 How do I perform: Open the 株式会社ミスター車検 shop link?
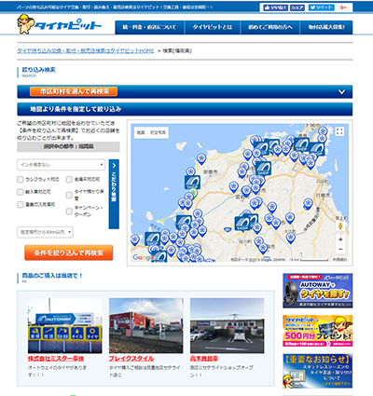tap(56, 359)
